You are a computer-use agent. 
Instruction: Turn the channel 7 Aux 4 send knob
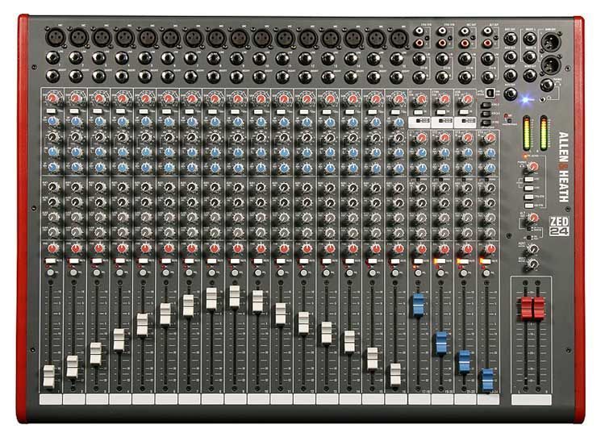click(191, 232)
